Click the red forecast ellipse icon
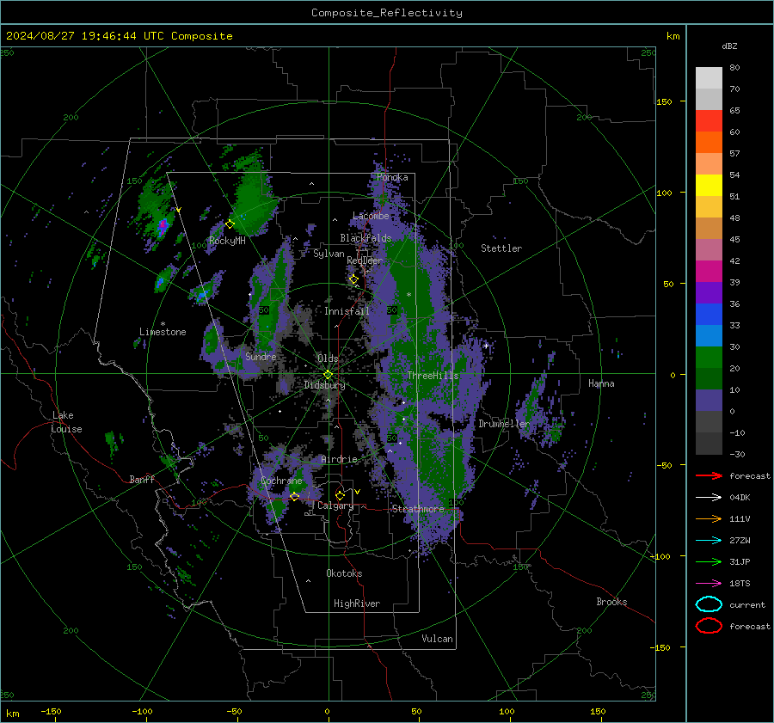 (x=709, y=626)
